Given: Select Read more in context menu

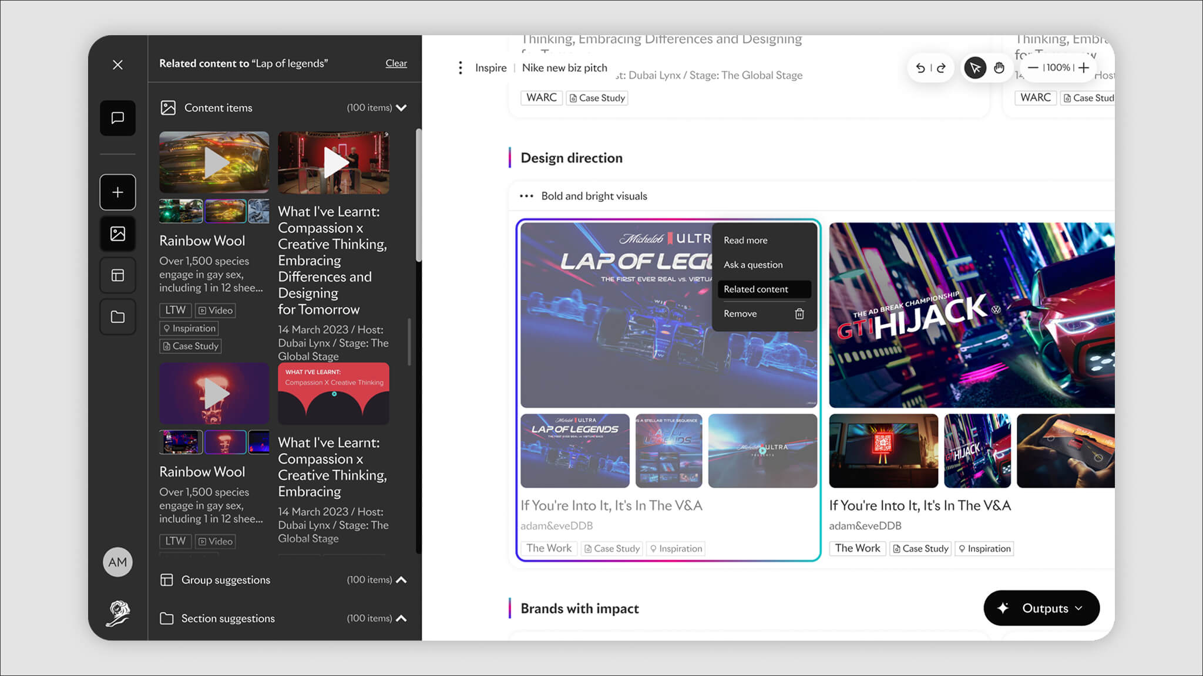Looking at the screenshot, I should tap(745, 240).
